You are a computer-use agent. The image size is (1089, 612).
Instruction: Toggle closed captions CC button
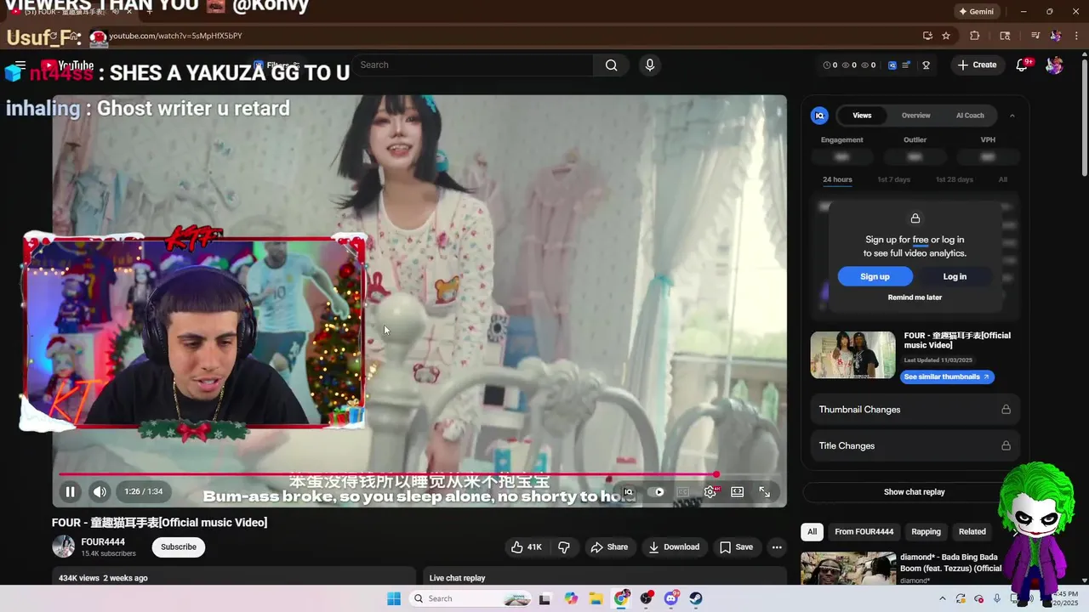click(682, 491)
